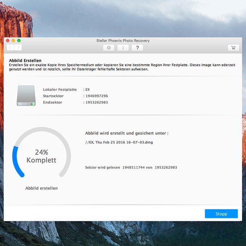246x246 pixels.
Task: Go back with the left arrow button
Action: [10, 47]
